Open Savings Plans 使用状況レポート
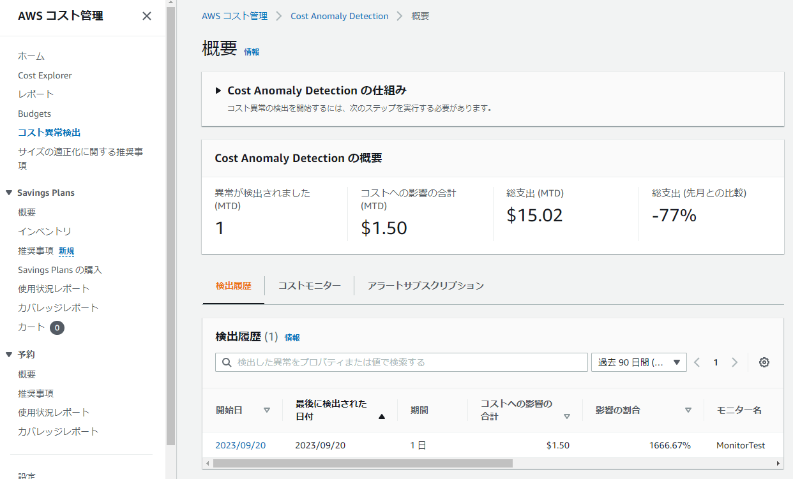The width and height of the screenshot is (793, 479). tap(54, 288)
